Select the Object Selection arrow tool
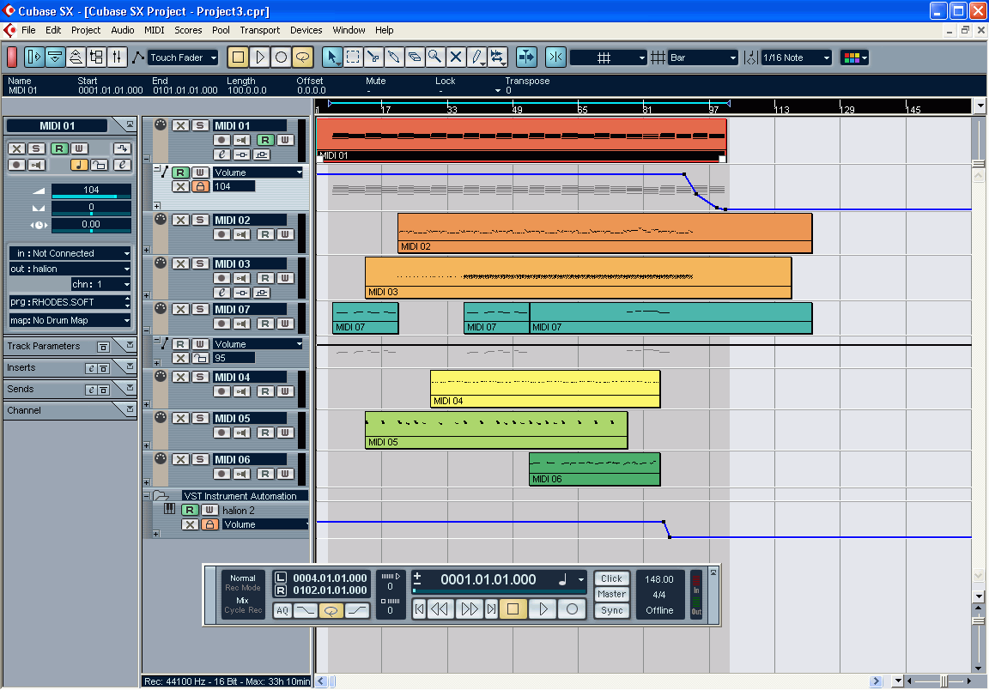Viewport: 989px width, 690px height. [x=331, y=57]
